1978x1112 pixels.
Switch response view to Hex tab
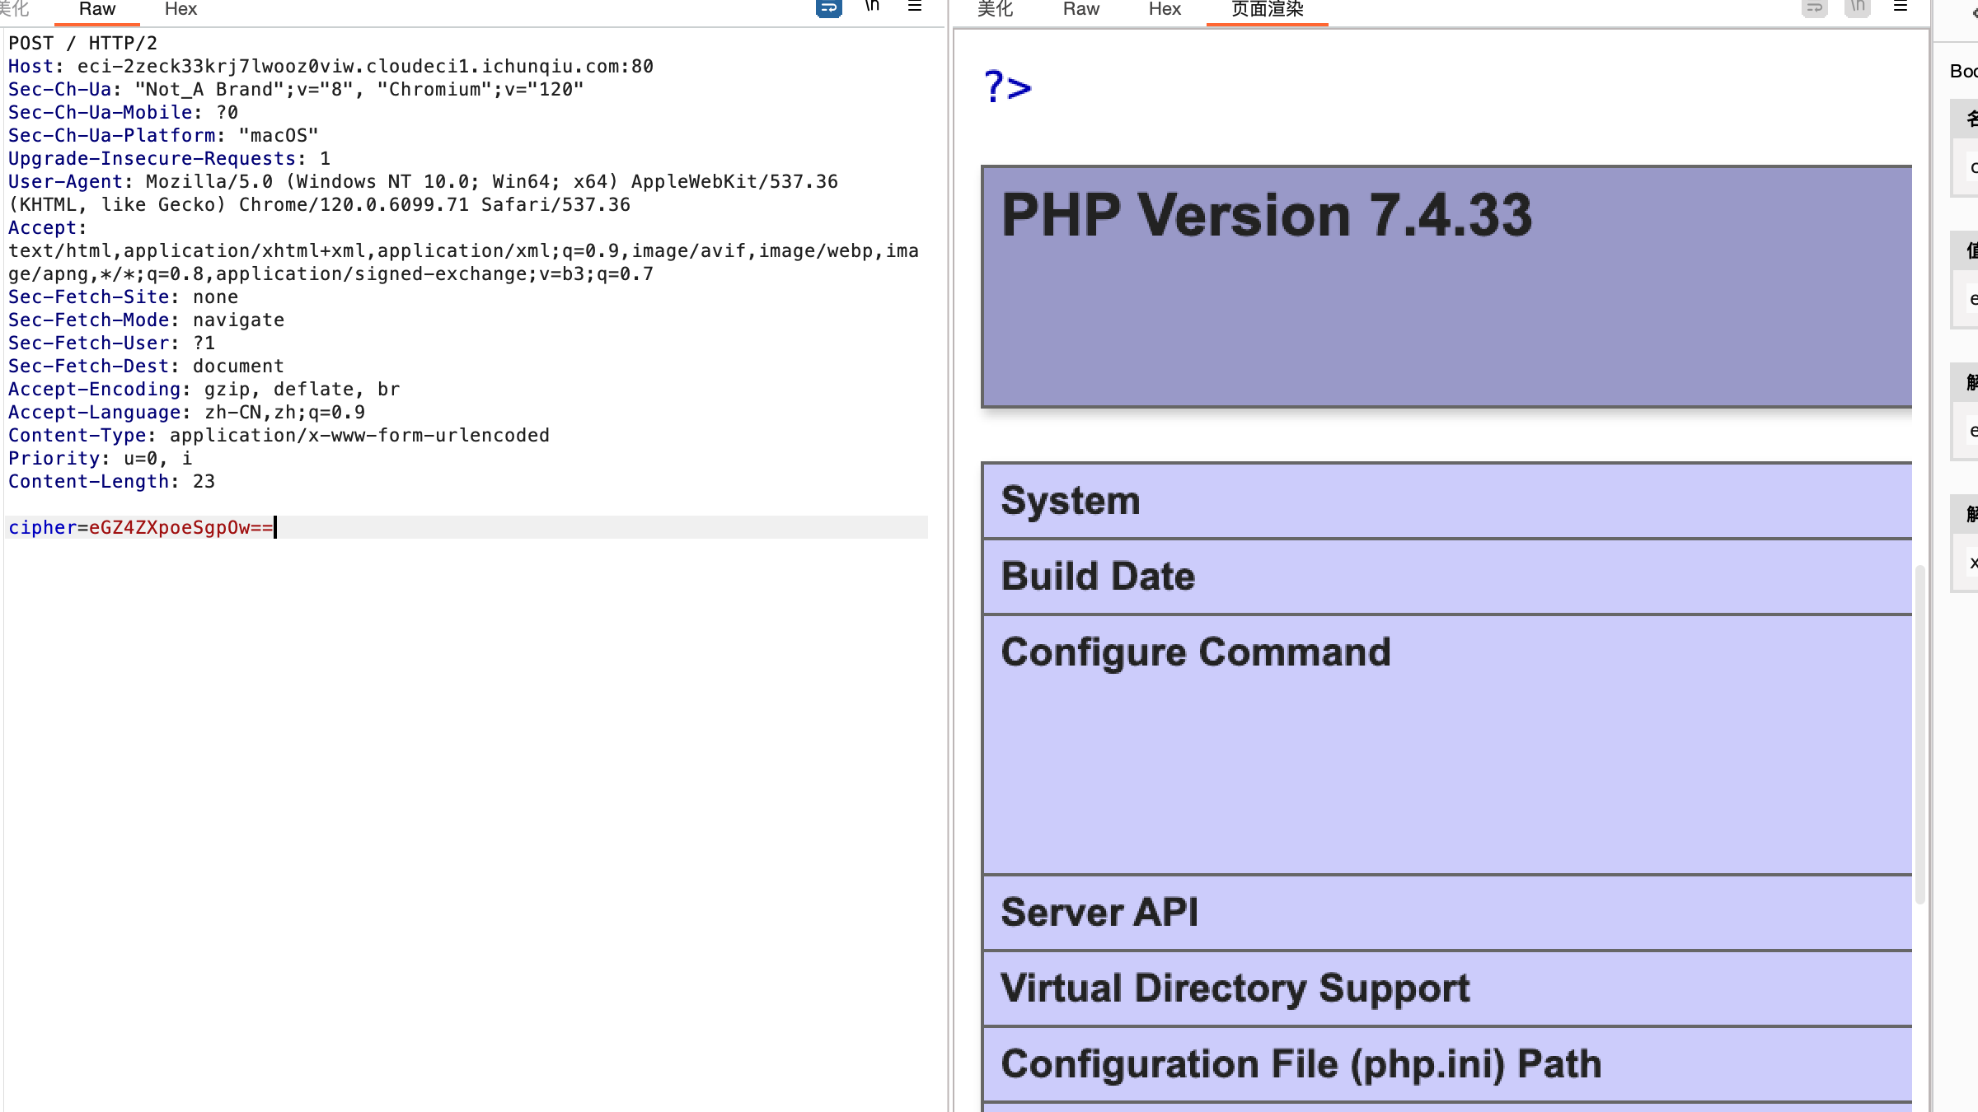click(1165, 10)
